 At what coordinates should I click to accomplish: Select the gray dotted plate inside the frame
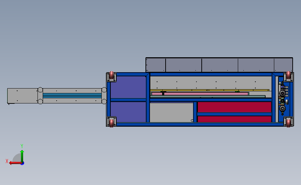coord(211,83)
